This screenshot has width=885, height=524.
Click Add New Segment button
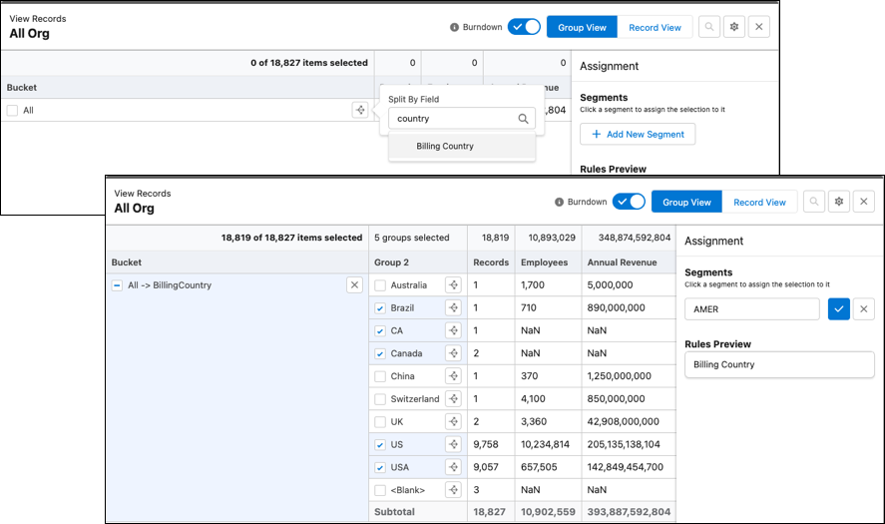[x=638, y=135]
